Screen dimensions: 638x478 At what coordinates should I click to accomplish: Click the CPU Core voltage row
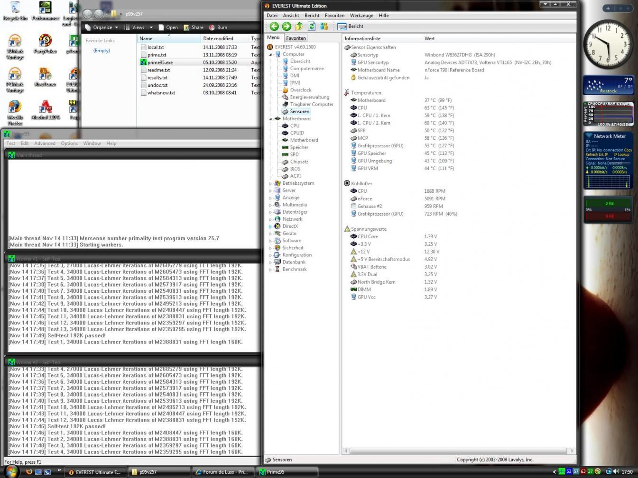coord(394,236)
